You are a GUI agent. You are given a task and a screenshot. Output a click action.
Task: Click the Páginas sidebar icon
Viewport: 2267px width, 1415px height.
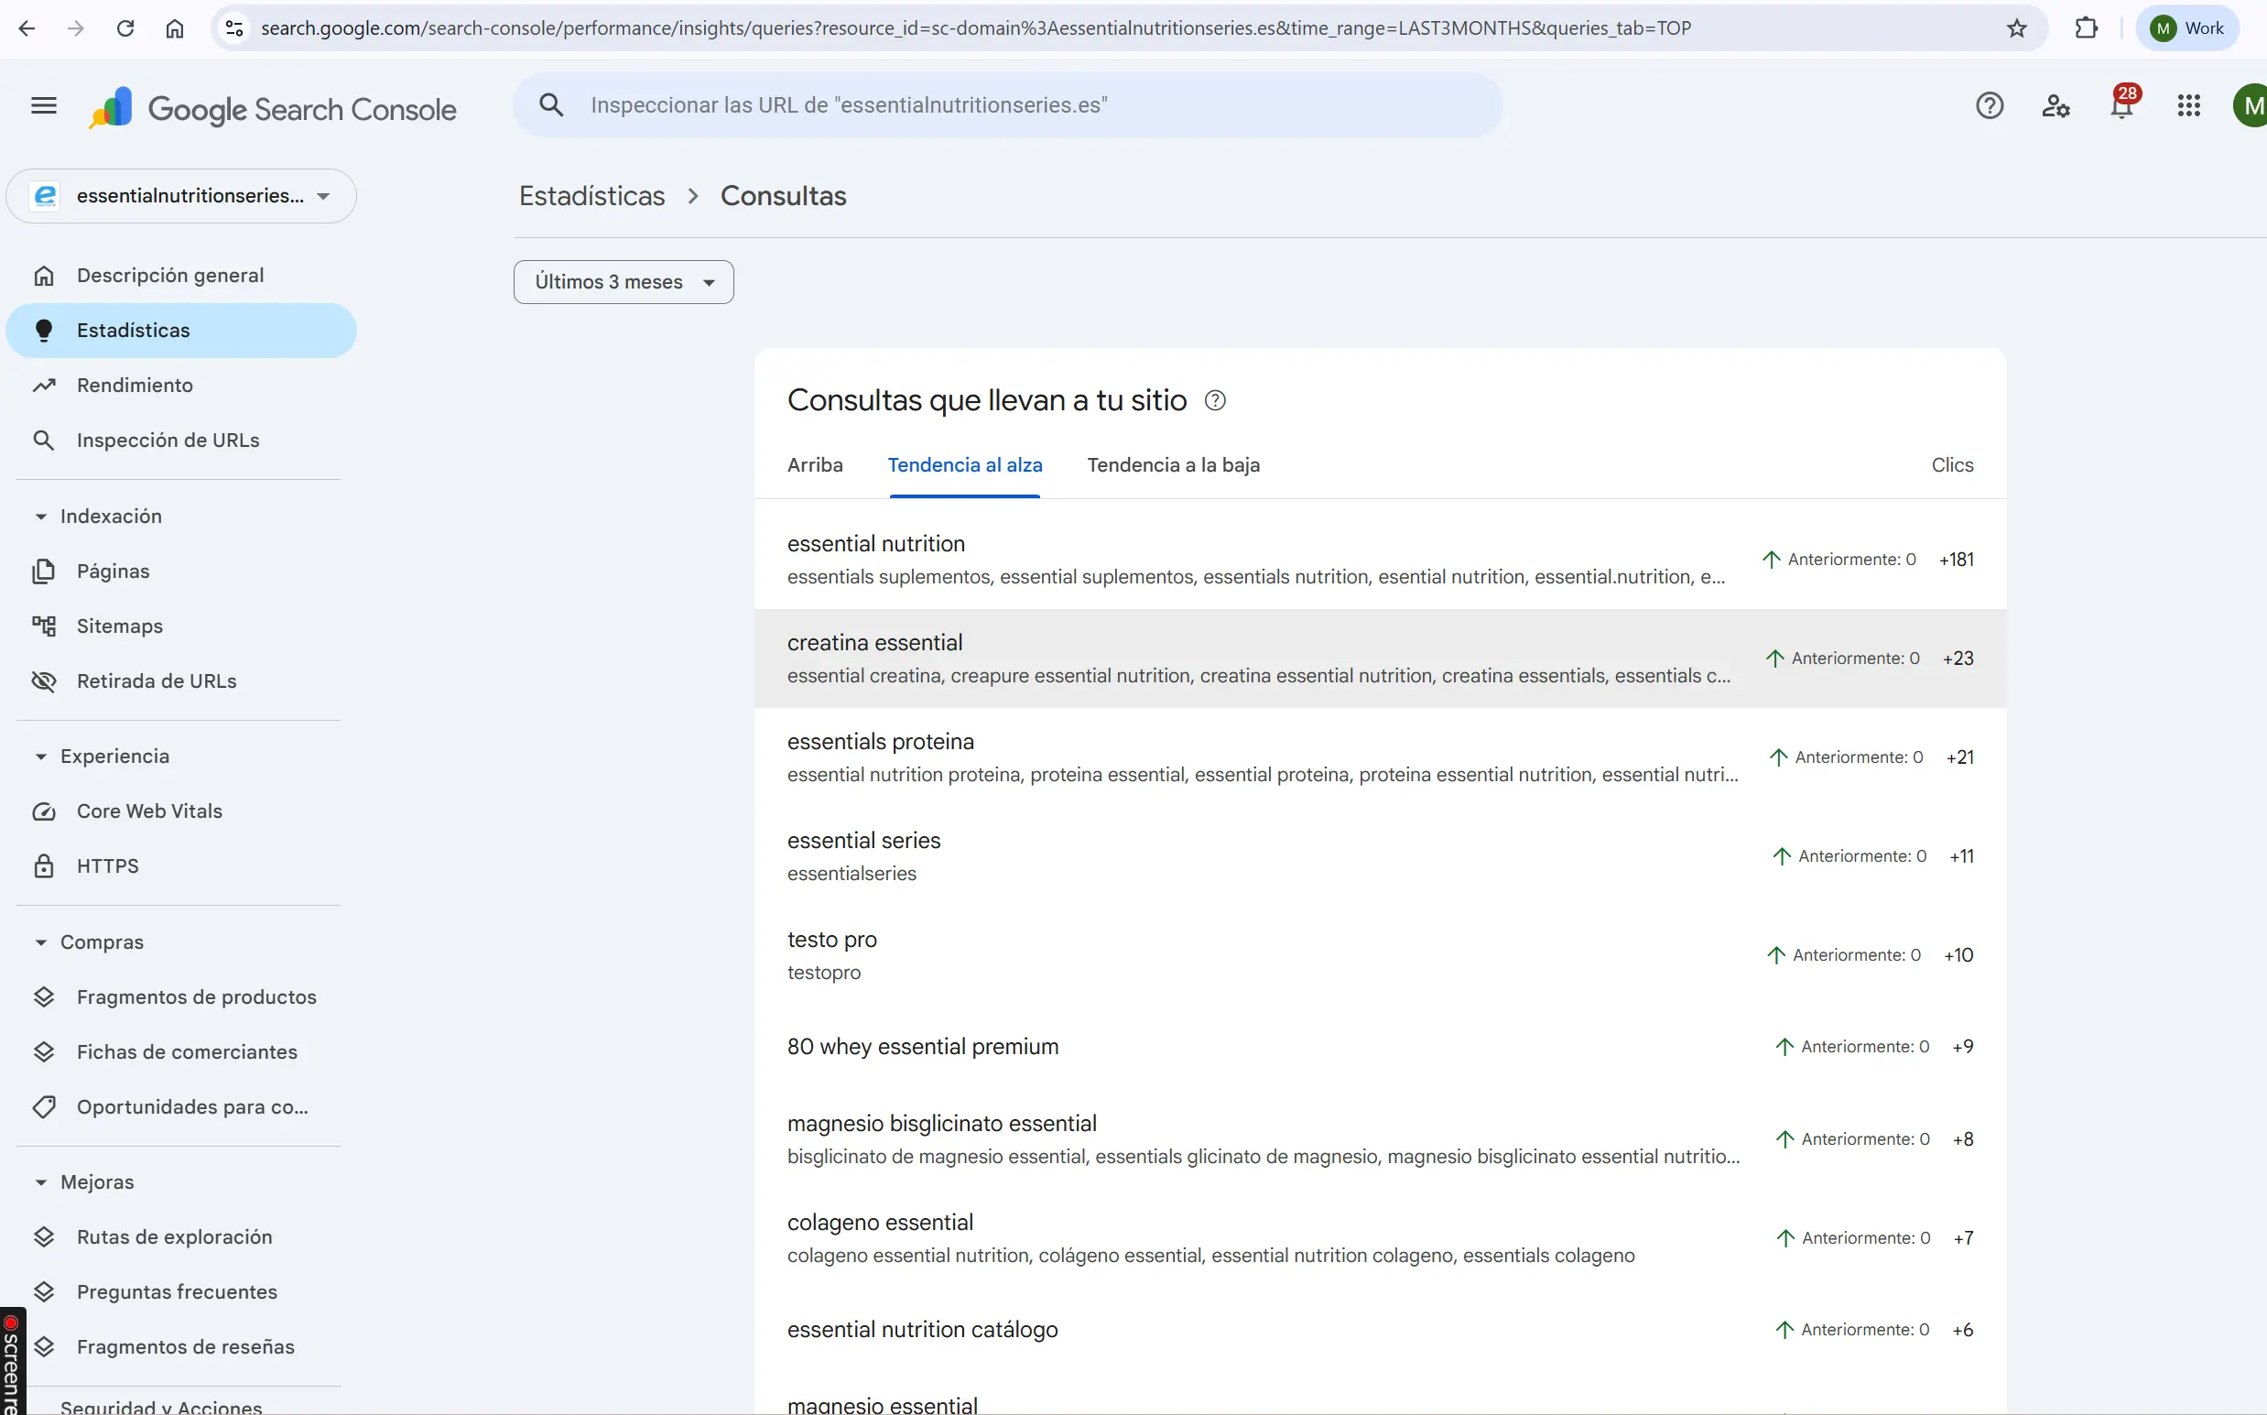pos(44,571)
